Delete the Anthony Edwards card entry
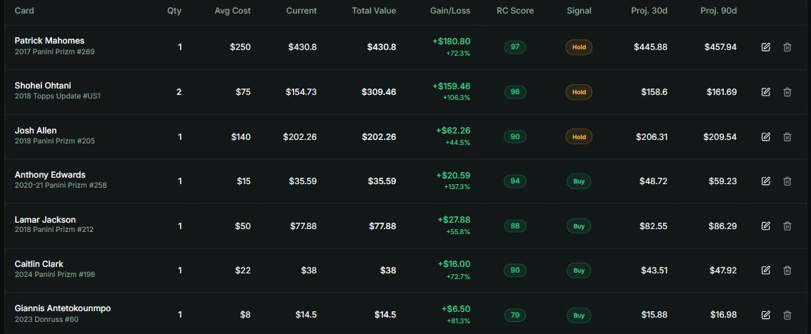The width and height of the screenshot is (811, 334). click(x=787, y=181)
